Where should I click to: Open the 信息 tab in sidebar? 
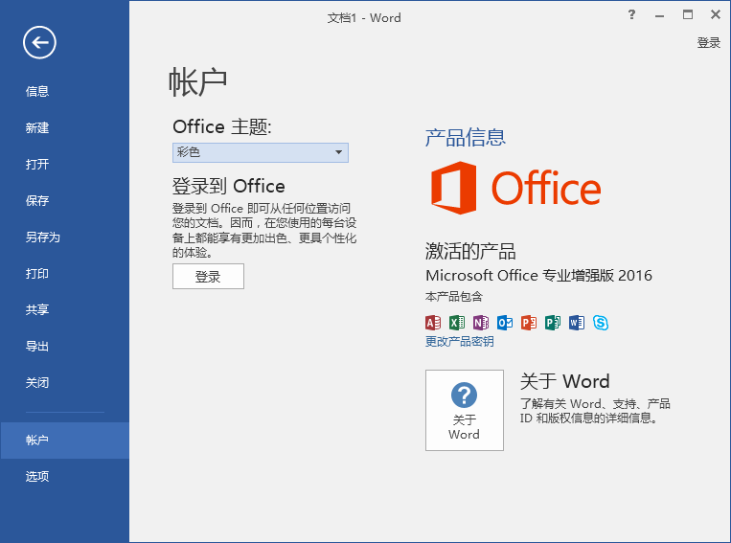click(37, 92)
